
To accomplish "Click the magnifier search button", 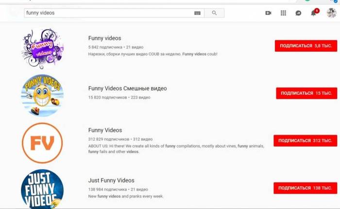I will tap(214, 13).
